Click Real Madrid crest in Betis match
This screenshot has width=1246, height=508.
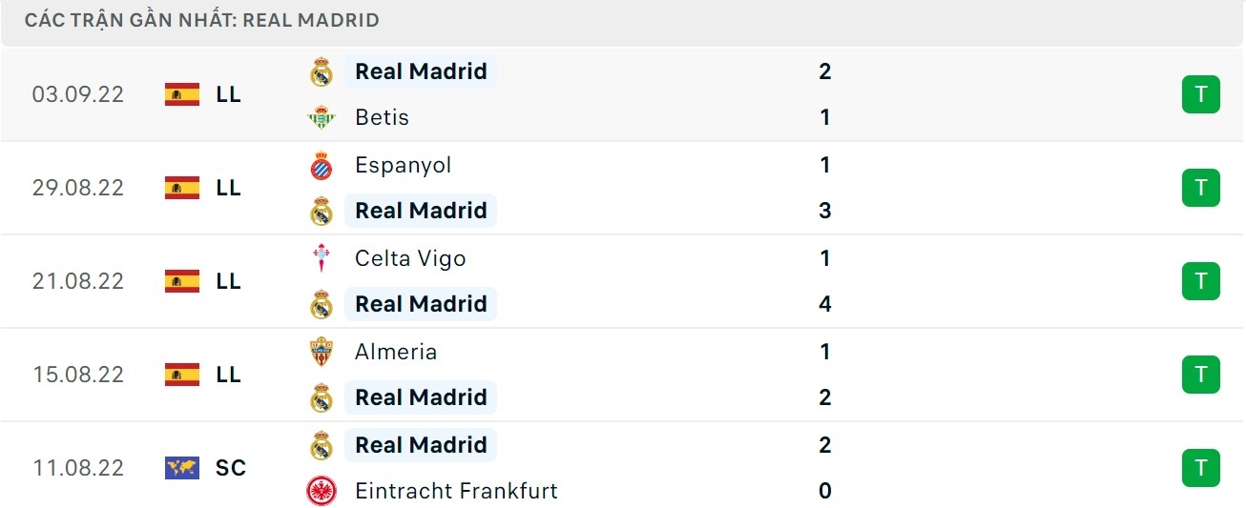[322, 72]
